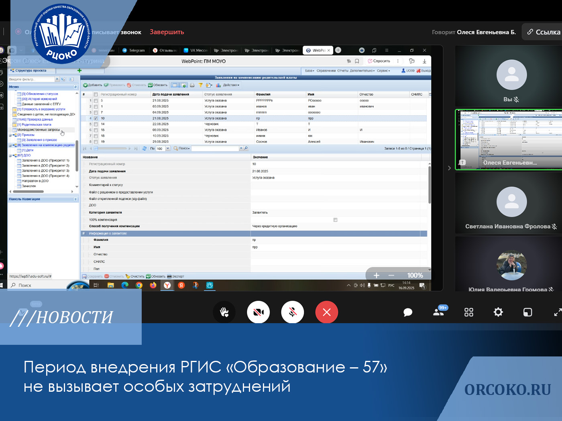Screen dimensions: 562x421
Task: Click the call Ссылка link button
Action: [544, 32]
